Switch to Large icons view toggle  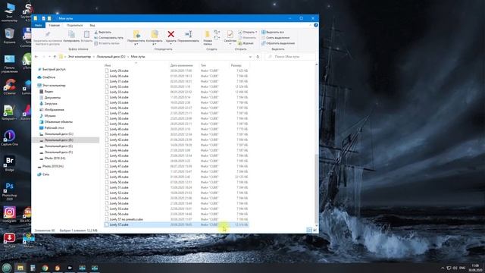[314, 230]
